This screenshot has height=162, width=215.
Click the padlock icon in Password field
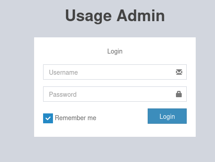coord(179,94)
